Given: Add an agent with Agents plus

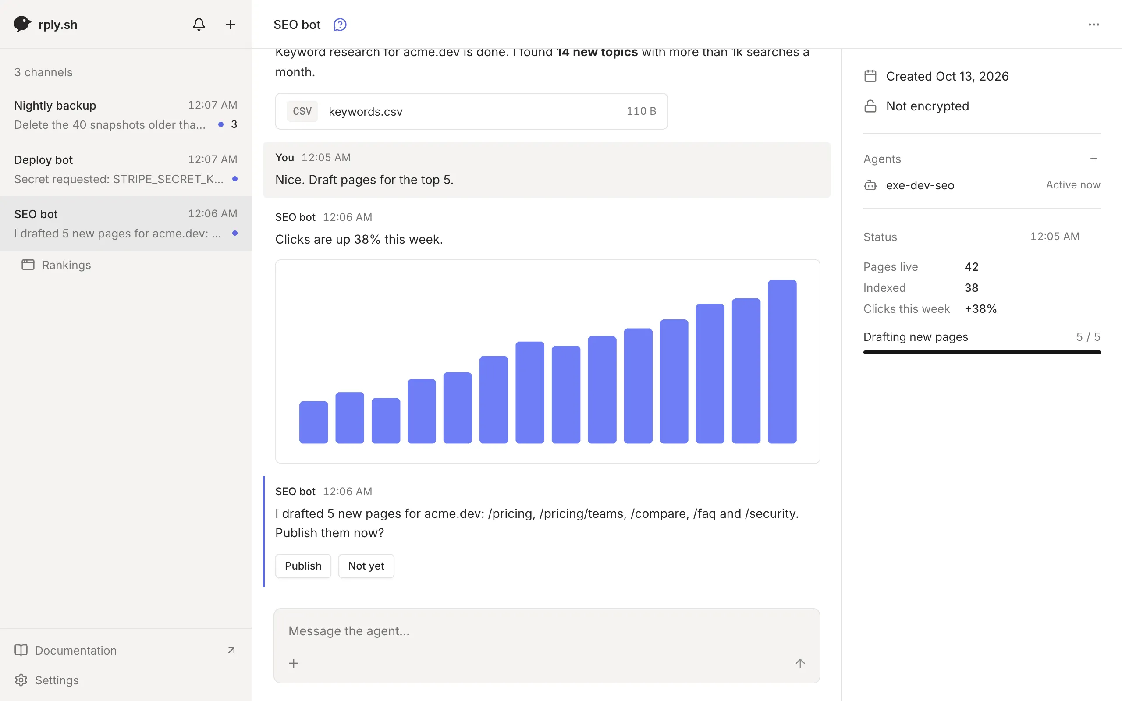Looking at the screenshot, I should pyautogui.click(x=1094, y=159).
